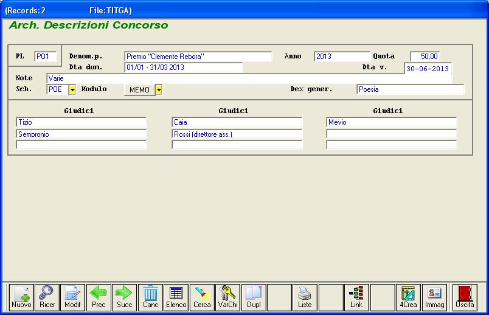Duplicate the record with Dupl

254,297
